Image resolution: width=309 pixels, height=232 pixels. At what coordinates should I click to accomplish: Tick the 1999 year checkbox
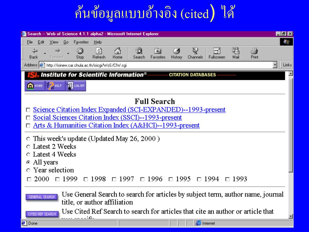(57, 179)
